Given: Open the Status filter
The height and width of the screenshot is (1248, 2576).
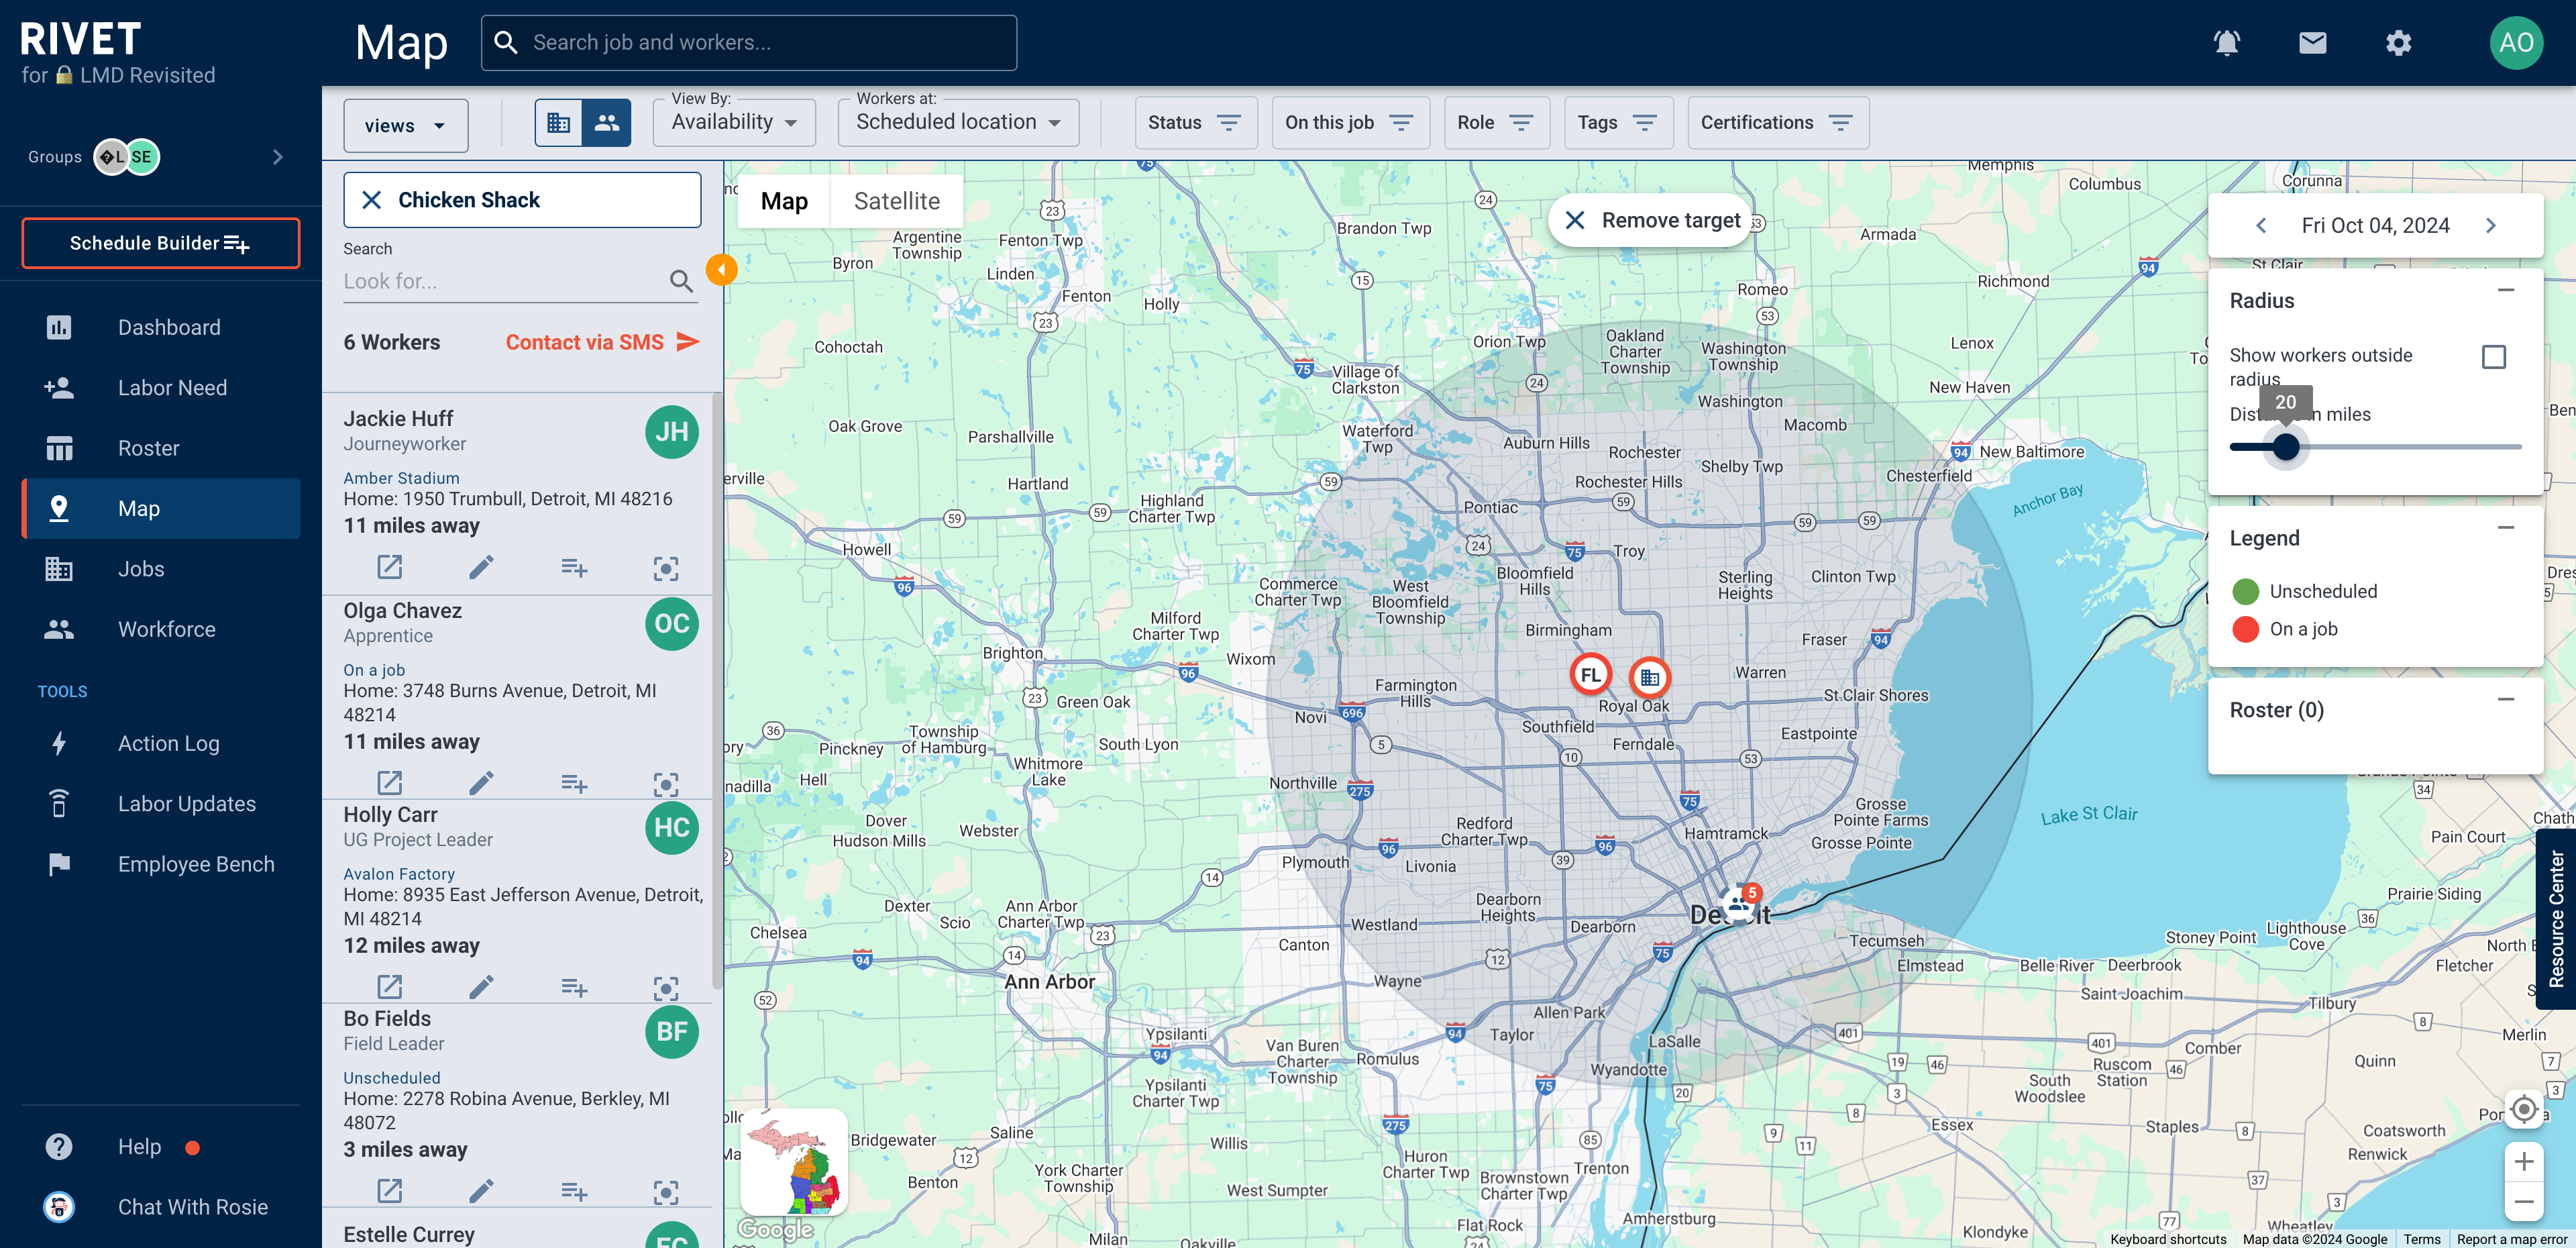Looking at the screenshot, I should click(x=1195, y=122).
